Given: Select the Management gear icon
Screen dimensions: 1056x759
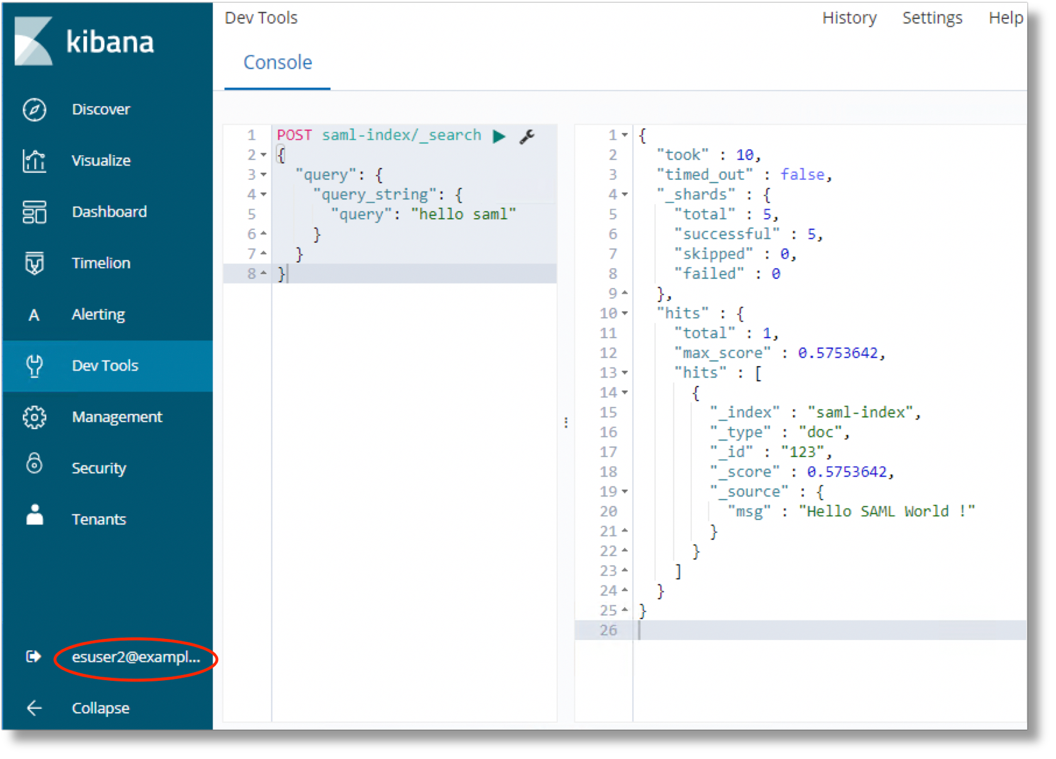Looking at the screenshot, I should [x=34, y=416].
